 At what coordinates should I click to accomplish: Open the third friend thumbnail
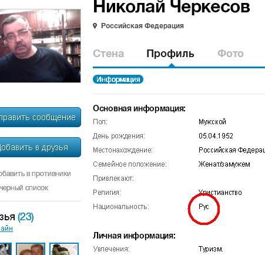[x=64, y=249]
